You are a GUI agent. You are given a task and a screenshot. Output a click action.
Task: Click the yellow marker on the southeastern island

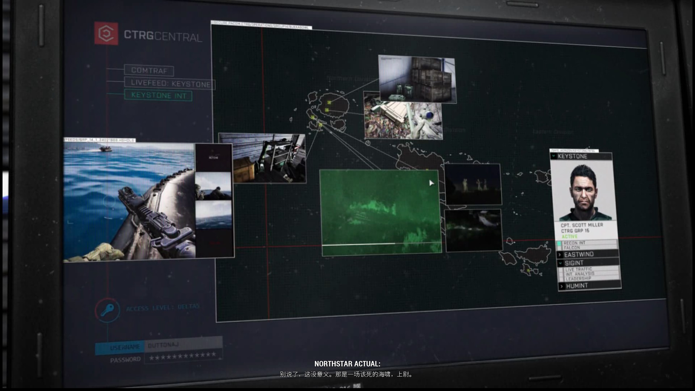tap(528, 270)
